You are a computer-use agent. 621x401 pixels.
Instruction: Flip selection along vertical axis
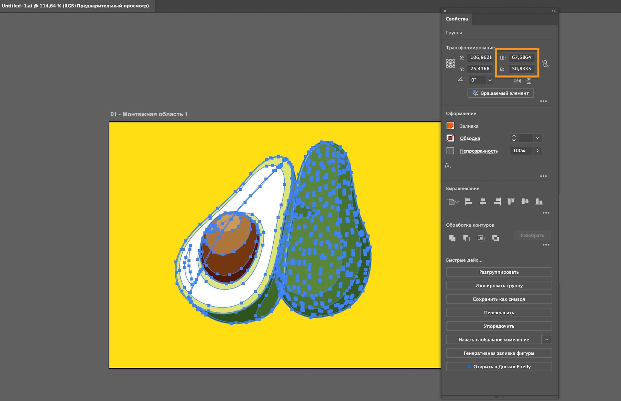[529, 81]
